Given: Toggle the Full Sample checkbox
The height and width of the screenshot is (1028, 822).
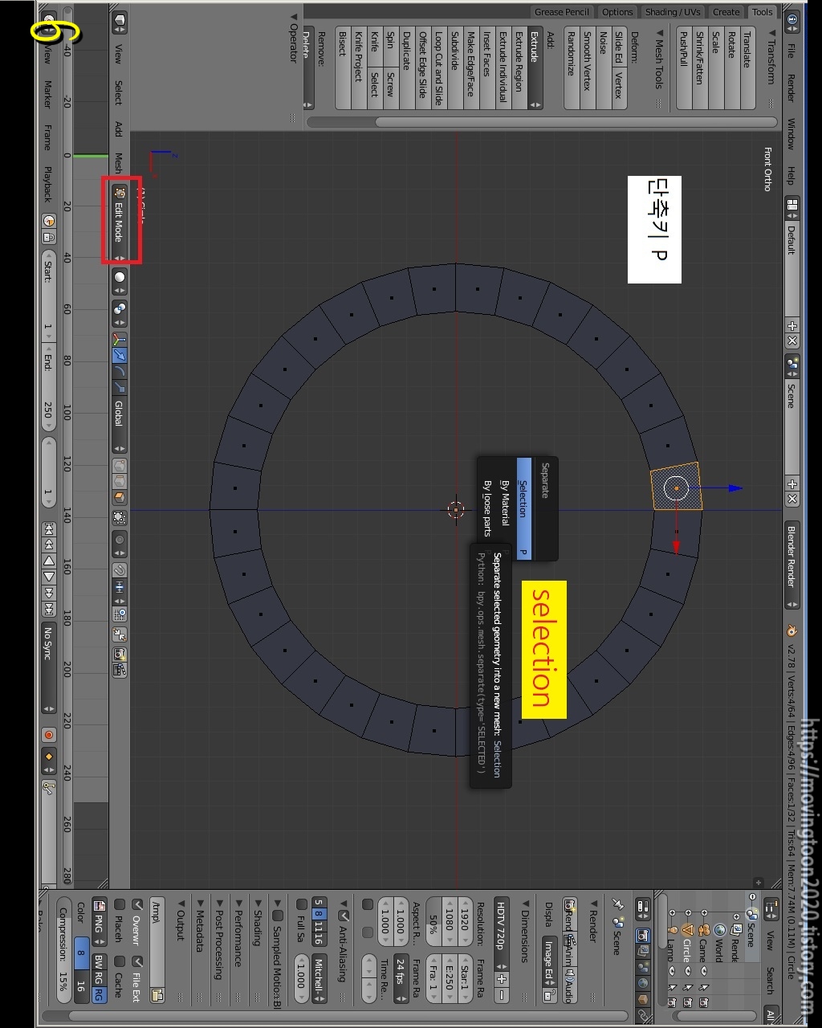Looking at the screenshot, I should 301,904.
